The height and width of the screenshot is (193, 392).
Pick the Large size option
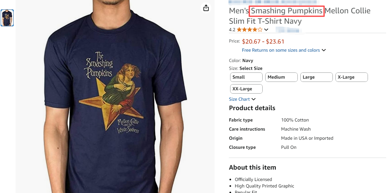click(x=316, y=77)
